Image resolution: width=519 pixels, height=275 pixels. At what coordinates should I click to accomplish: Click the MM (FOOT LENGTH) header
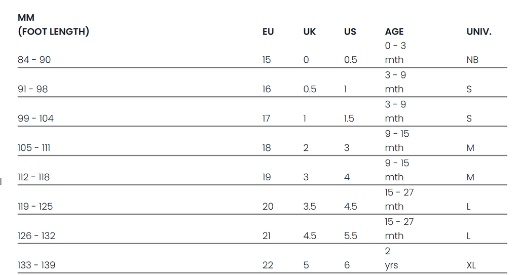pyautogui.click(x=53, y=25)
